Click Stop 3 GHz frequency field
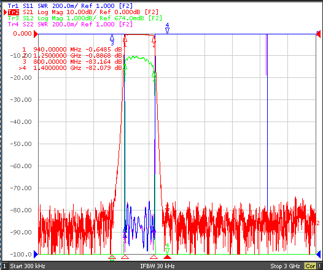Viewport: 323px width, 270px height. 285,266
